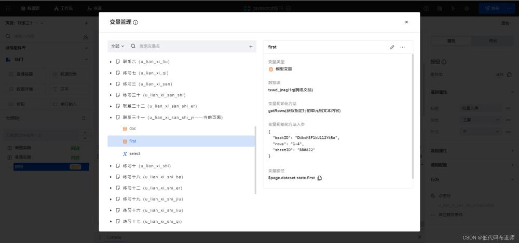Click the page icon of 练习十八 row
Viewport: 519px width, 243px height.
pos(118,177)
